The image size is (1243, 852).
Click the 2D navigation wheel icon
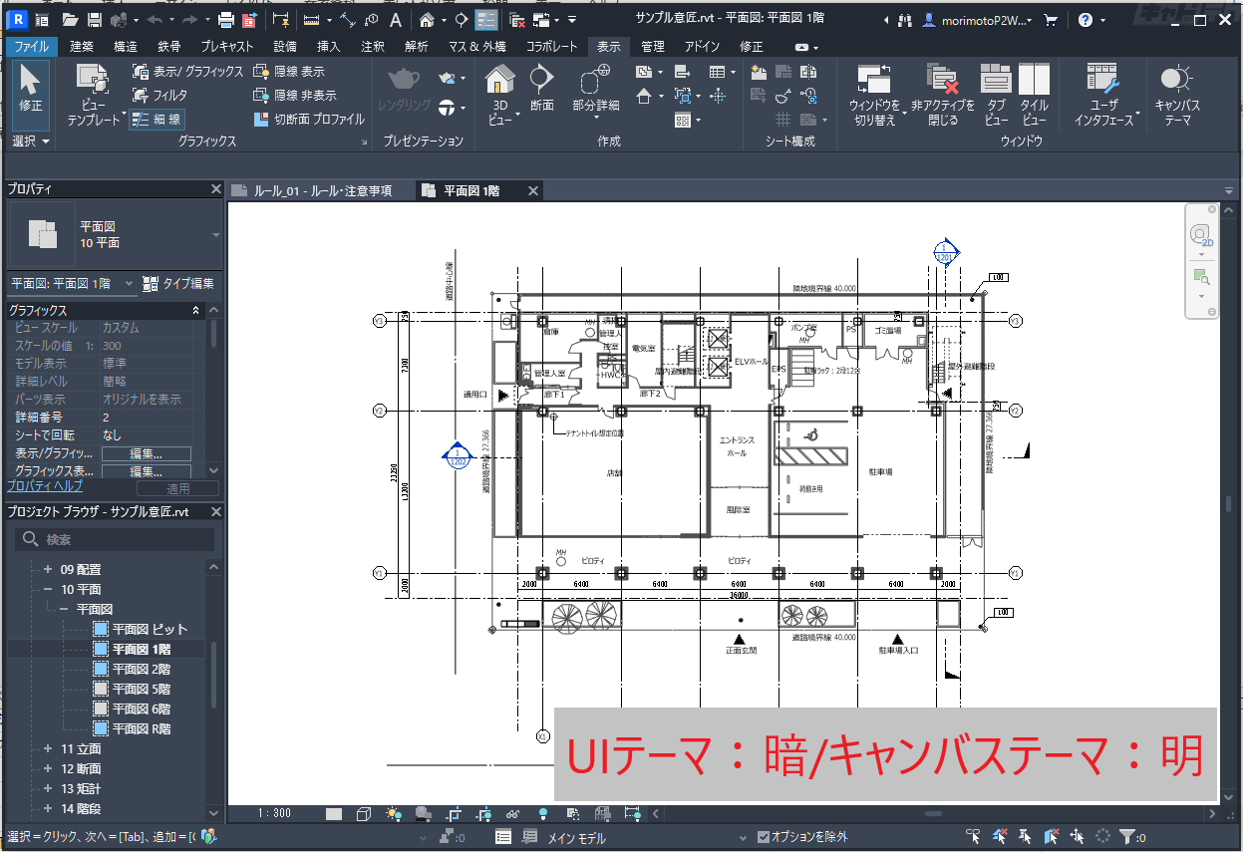(1200, 235)
